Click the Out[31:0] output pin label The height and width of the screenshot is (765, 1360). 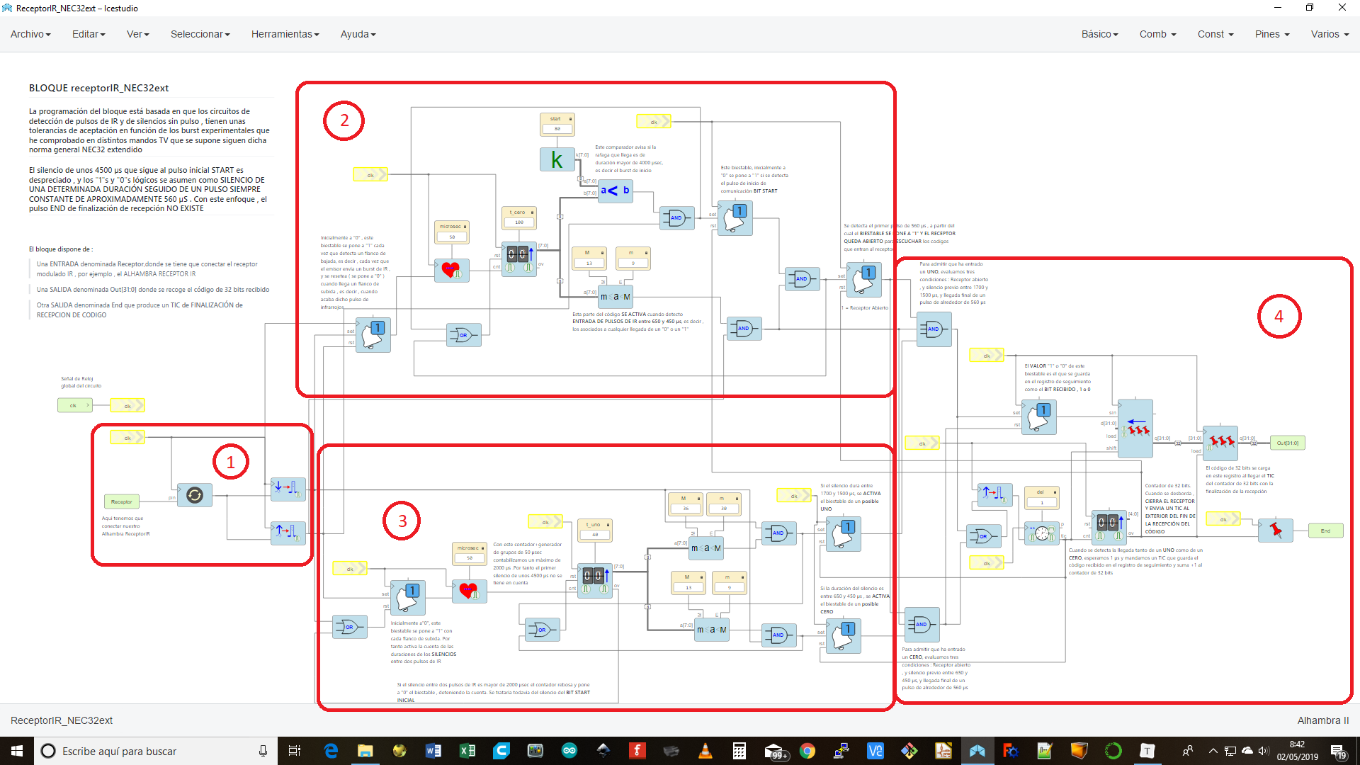1287,443
